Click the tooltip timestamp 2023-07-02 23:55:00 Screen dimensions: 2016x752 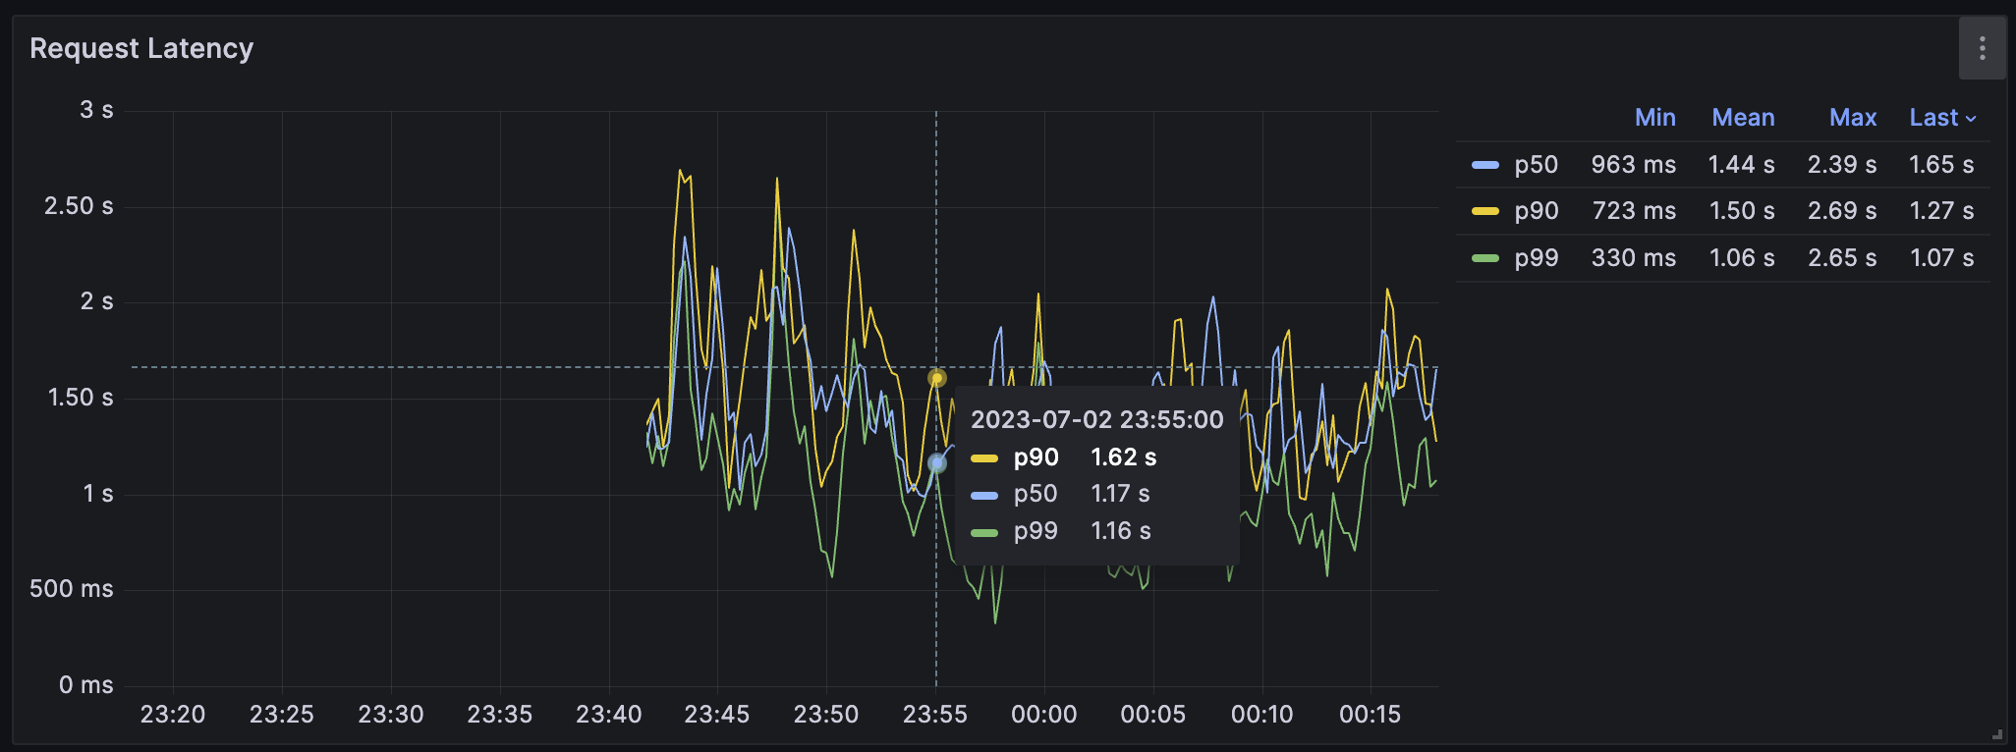1097,420
